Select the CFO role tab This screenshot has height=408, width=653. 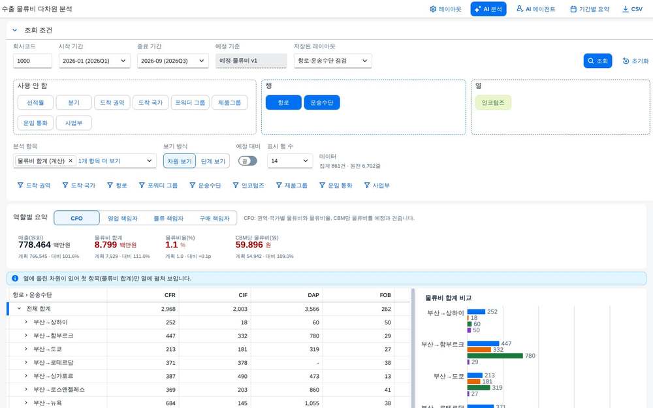click(76, 218)
